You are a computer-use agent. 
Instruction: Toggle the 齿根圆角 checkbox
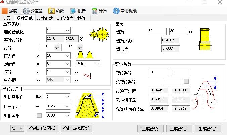point(39,116)
